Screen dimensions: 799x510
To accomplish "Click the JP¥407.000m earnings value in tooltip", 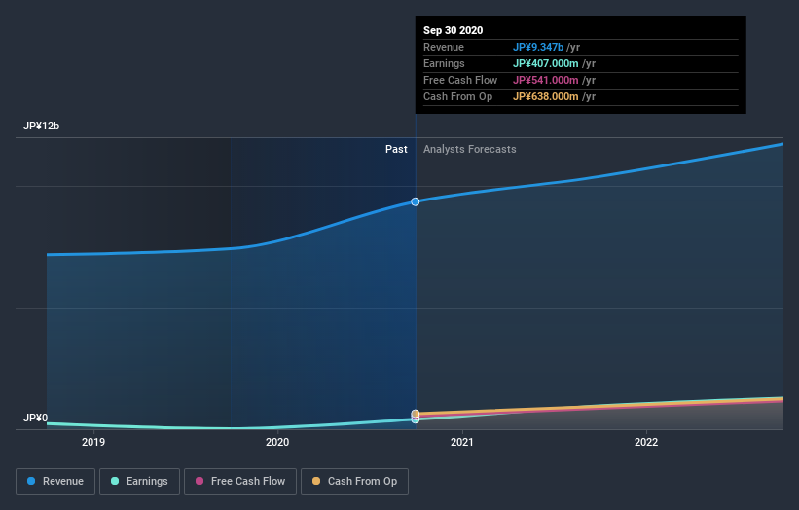I will [545, 63].
